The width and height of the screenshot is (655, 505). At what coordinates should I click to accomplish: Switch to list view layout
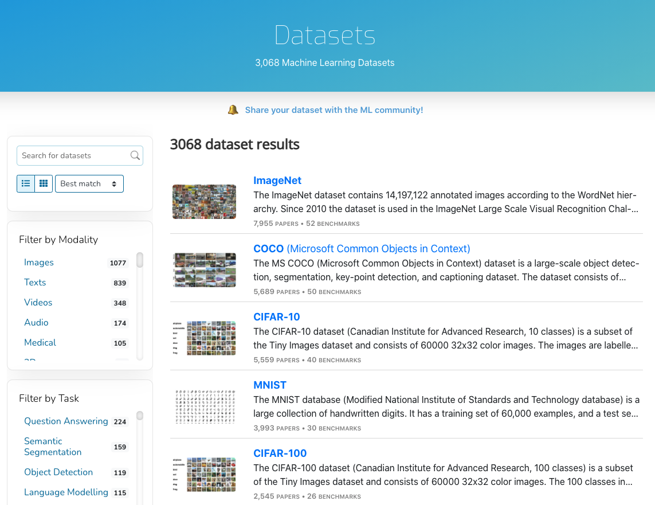pyautogui.click(x=25, y=184)
